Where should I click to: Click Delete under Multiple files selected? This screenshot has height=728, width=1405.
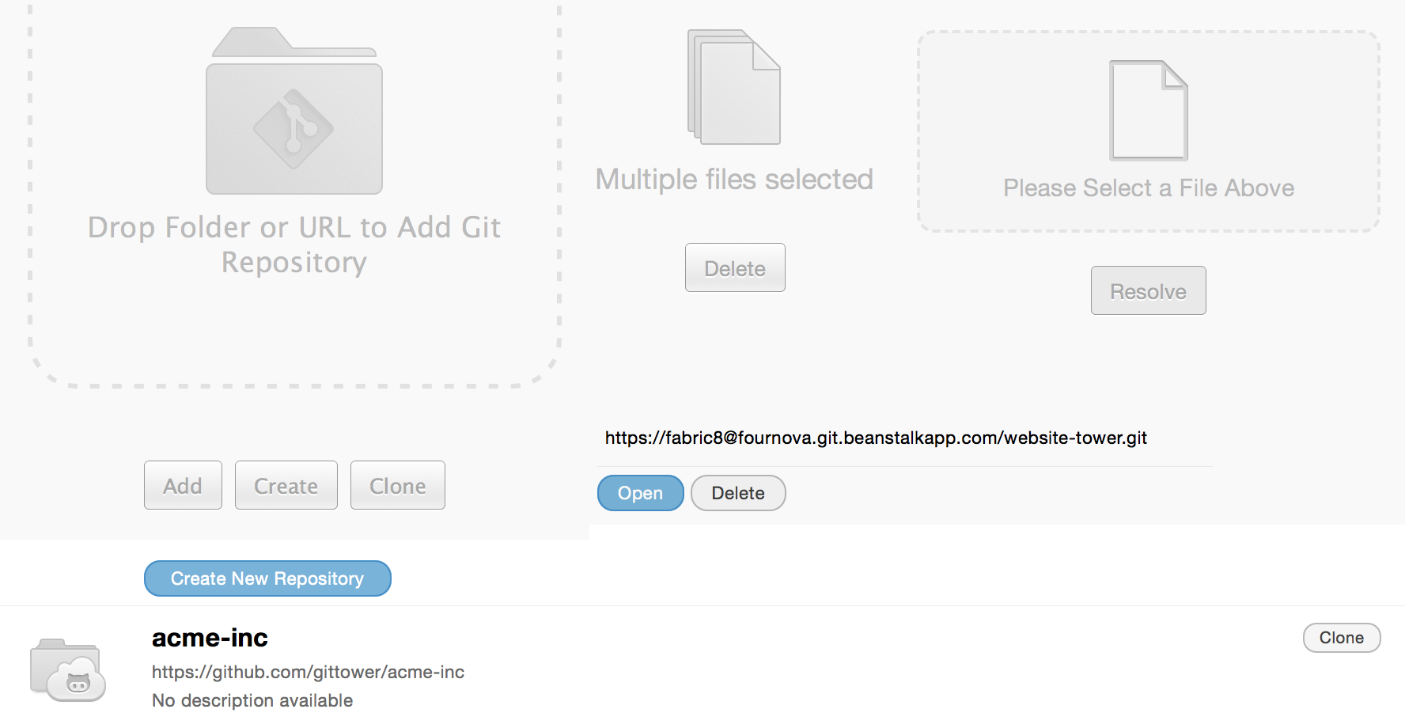coord(735,268)
